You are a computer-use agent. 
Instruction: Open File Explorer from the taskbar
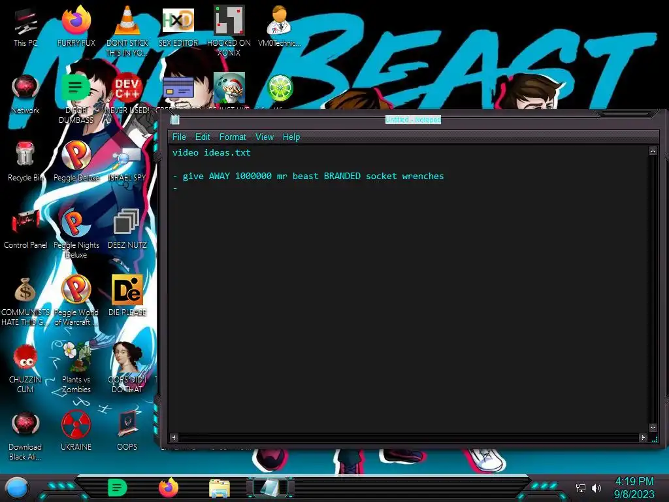pyautogui.click(x=220, y=488)
